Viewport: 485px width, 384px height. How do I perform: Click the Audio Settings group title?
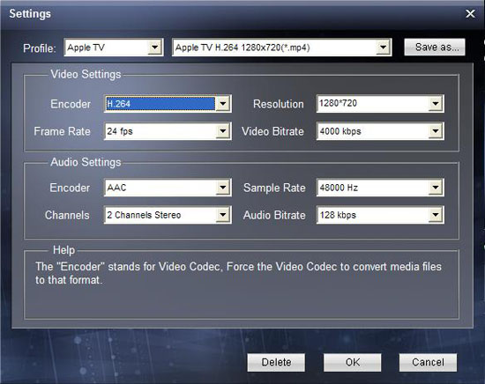click(86, 162)
